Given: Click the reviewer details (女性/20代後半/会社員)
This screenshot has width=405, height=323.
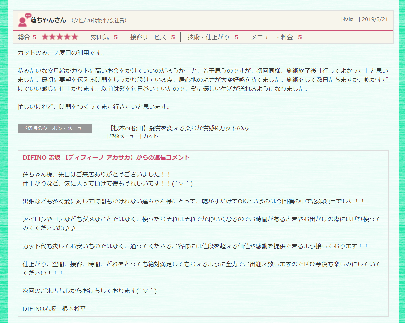Looking at the screenshot, I should point(99,21).
